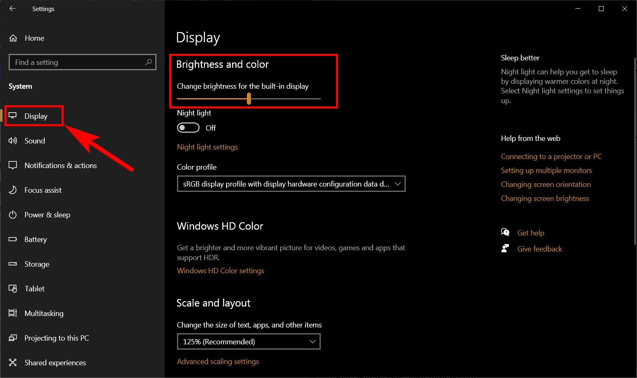Turn on the Night light toggle

click(188, 128)
